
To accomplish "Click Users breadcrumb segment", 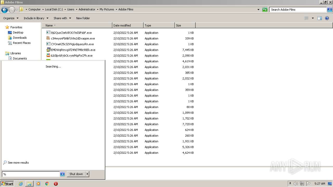I will tap(71, 9).
